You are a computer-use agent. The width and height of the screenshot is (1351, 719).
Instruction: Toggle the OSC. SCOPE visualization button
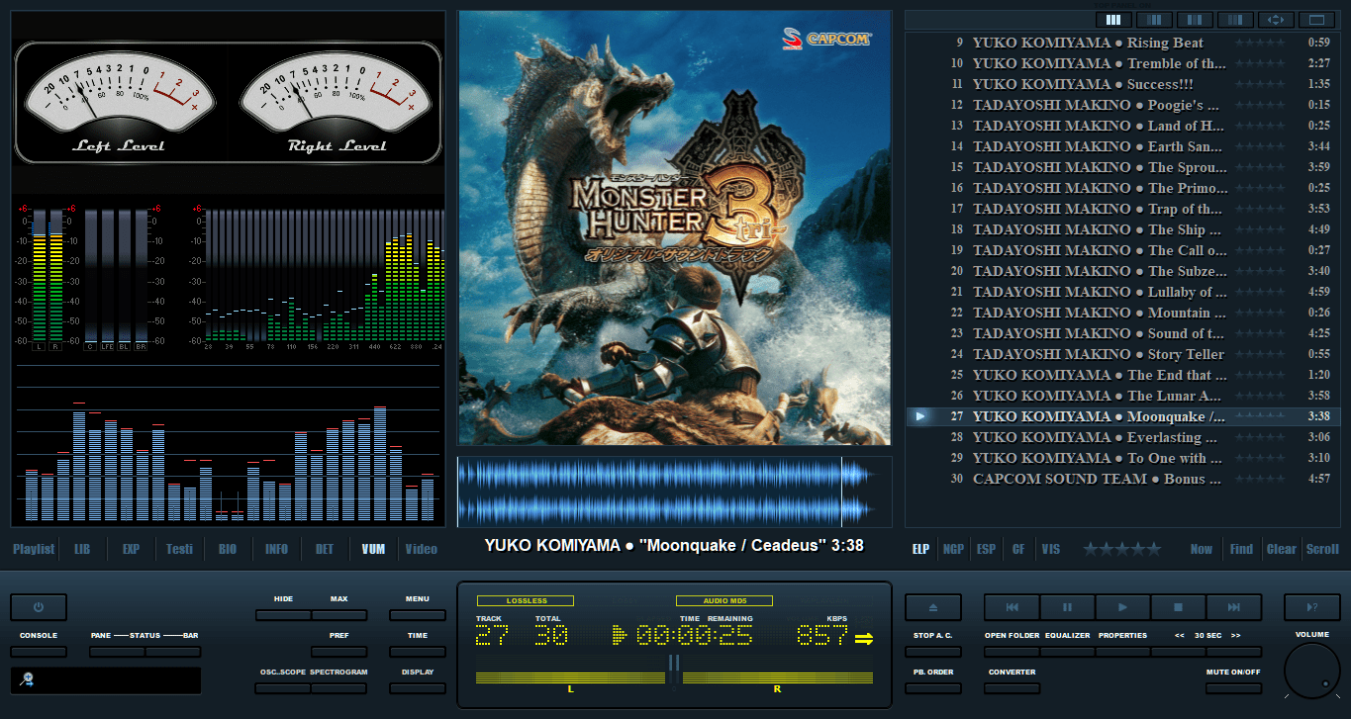(x=283, y=688)
